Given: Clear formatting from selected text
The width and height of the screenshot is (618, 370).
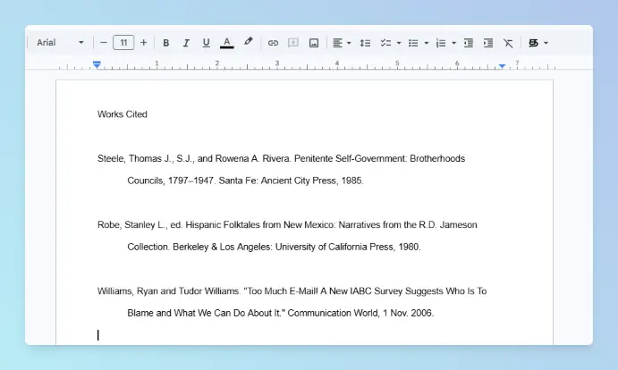Looking at the screenshot, I should pos(508,43).
